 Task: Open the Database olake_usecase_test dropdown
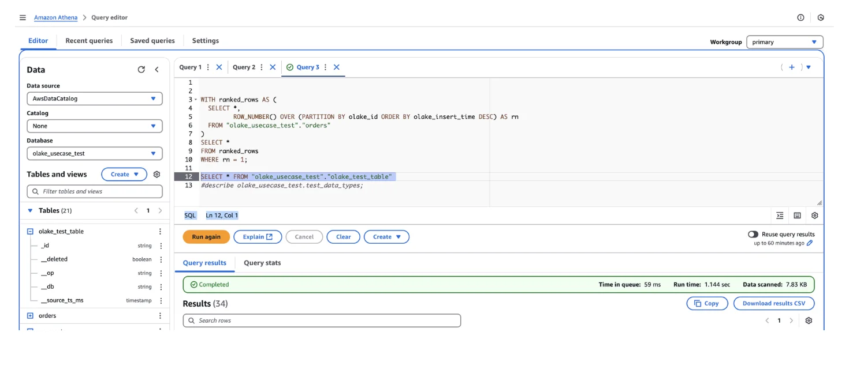[94, 154]
